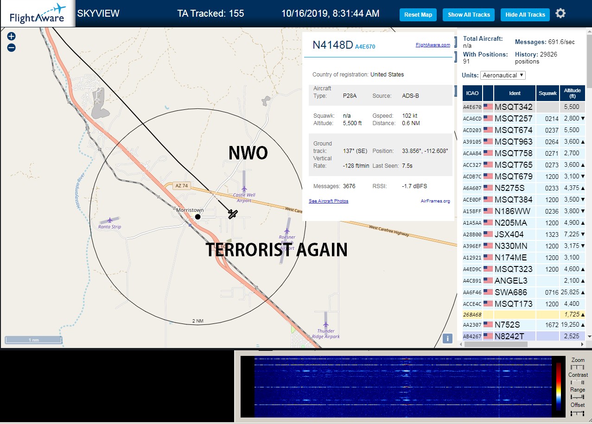The width and height of the screenshot is (592, 424).
Task: Click the map info 'i' icon
Action: click(447, 338)
